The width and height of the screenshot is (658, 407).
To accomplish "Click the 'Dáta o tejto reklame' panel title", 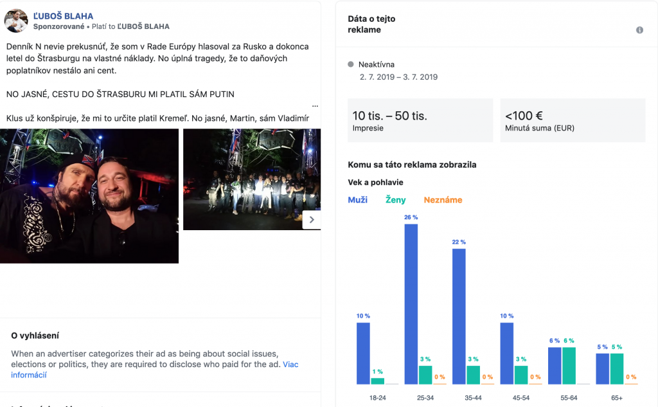I will [371, 24].
